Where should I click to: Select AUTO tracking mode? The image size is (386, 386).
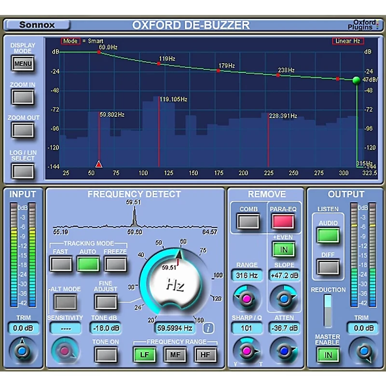88,263
